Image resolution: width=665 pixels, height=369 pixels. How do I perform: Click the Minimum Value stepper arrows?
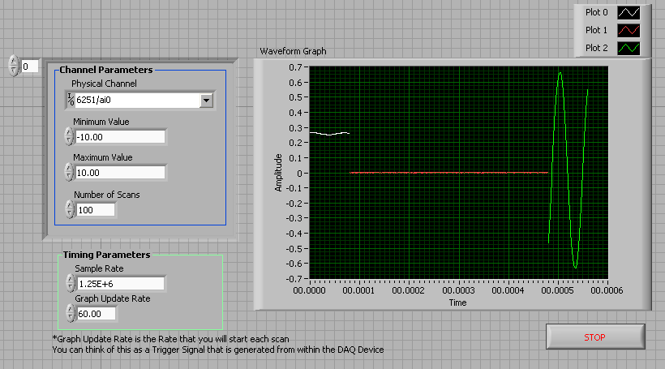(x=69, y=136)
